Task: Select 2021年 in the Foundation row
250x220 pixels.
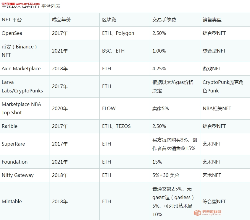Action: pyautogui.click(x=60, y=162)
